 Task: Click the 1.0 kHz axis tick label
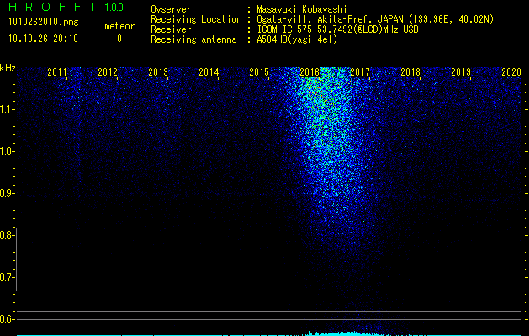[x=6, y=151]
